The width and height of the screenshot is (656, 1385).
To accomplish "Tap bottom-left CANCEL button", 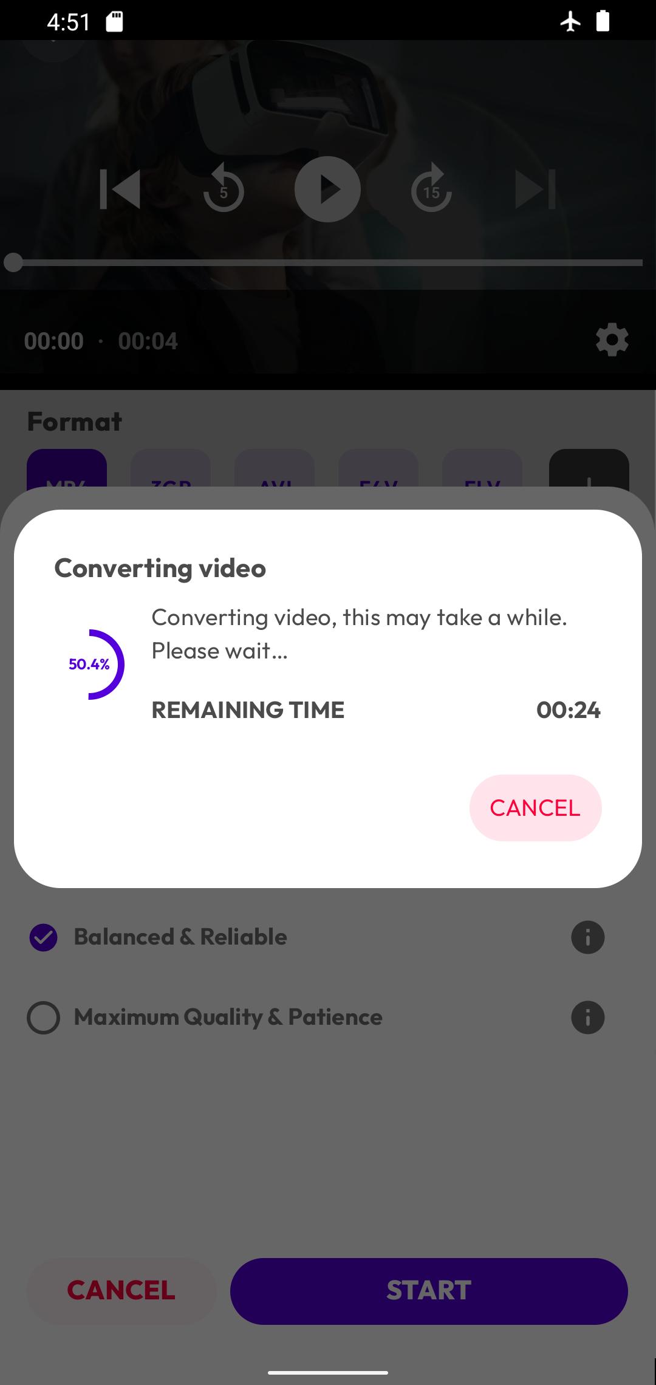I will pos(121,1291).
